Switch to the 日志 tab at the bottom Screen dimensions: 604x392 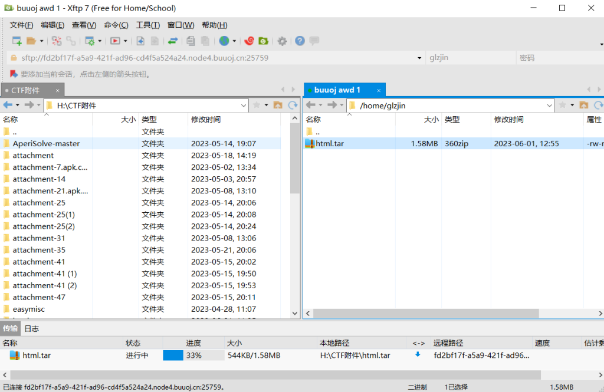click(x=31, y=328)
